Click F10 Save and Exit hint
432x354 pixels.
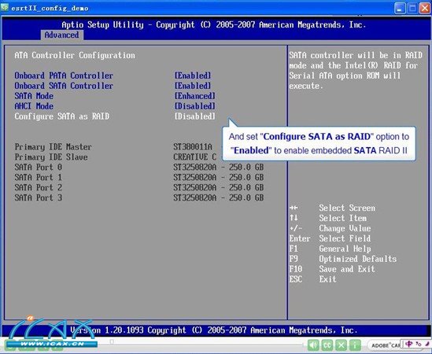pos(332,269)
